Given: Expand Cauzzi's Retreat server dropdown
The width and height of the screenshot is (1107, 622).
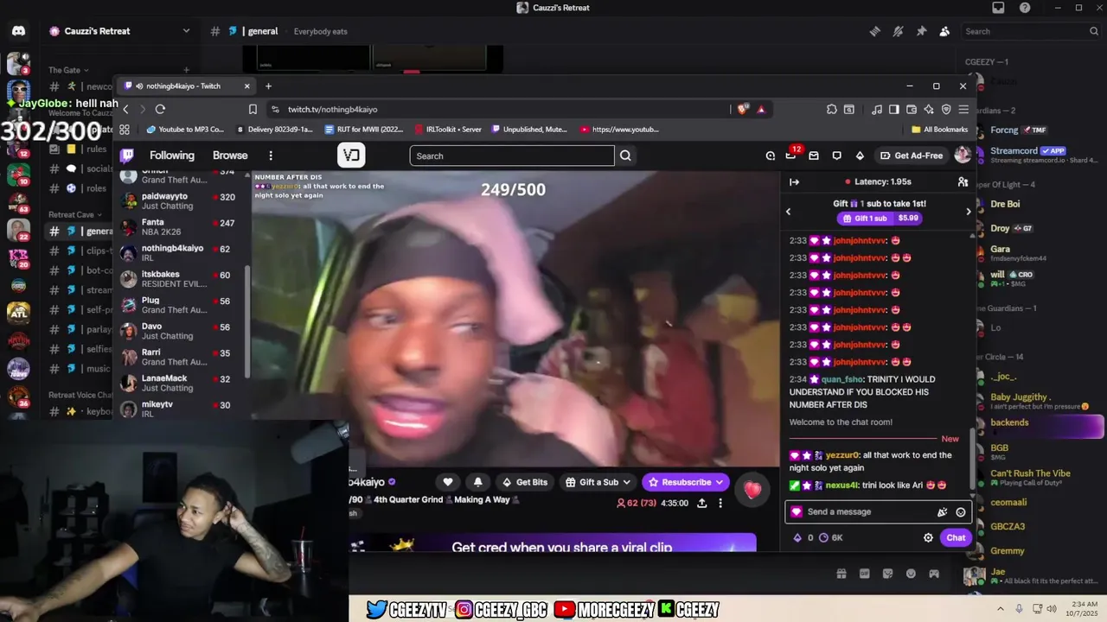Looking at the screenshot, I should coord(186,31).
